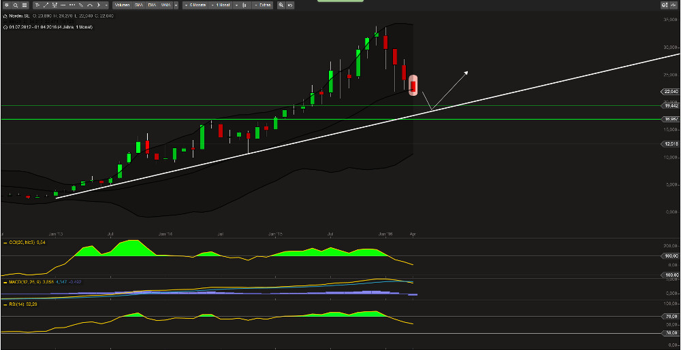Expand the drawing tools dropdown arrow

tap(106, 5)
